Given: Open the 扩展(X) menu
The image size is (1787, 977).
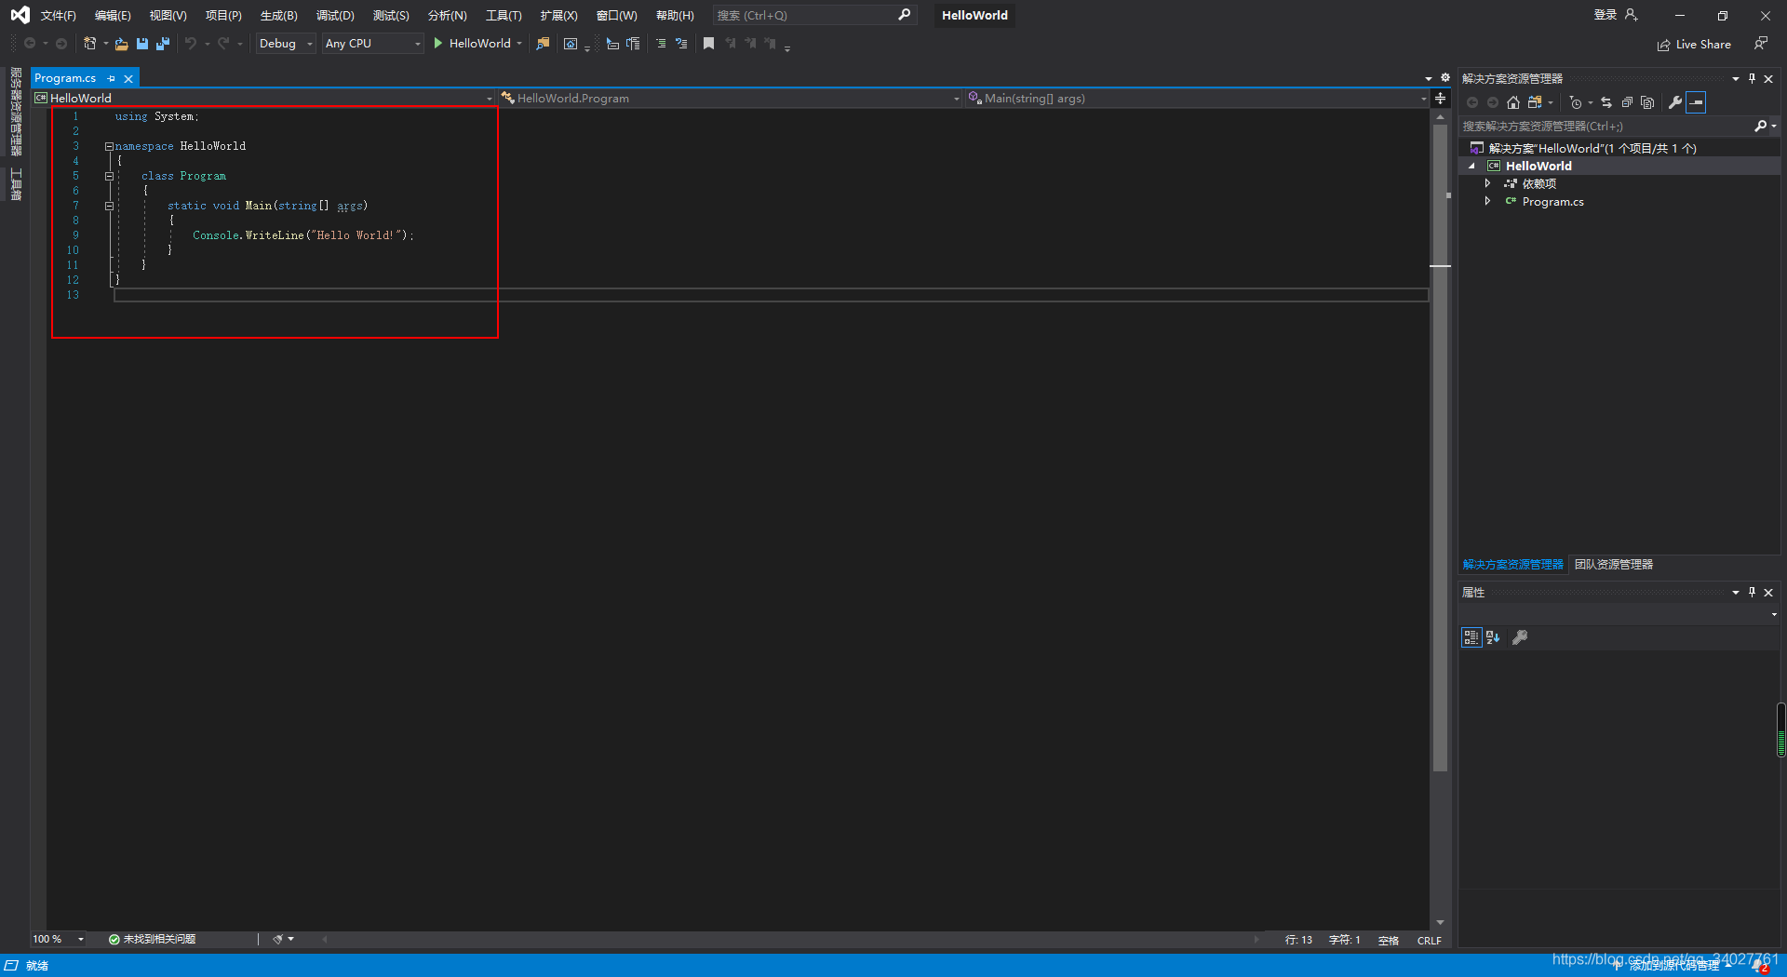Looking at the screenshot, I should point(559,16).
